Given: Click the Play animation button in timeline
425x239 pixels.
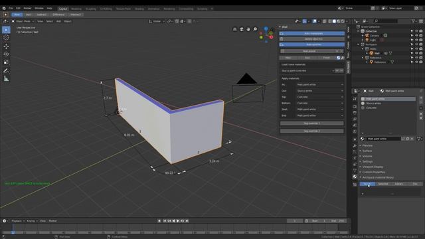Looking at the screenshot, I should [178, 221].
